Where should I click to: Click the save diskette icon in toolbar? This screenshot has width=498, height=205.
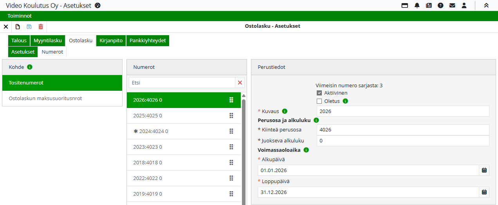(29, 27)
